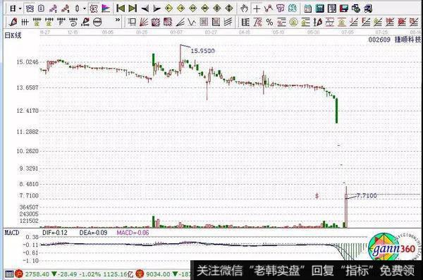Open the calendar icon showing 21
Viewport: 423px width, 280px height.
[308, 8]
